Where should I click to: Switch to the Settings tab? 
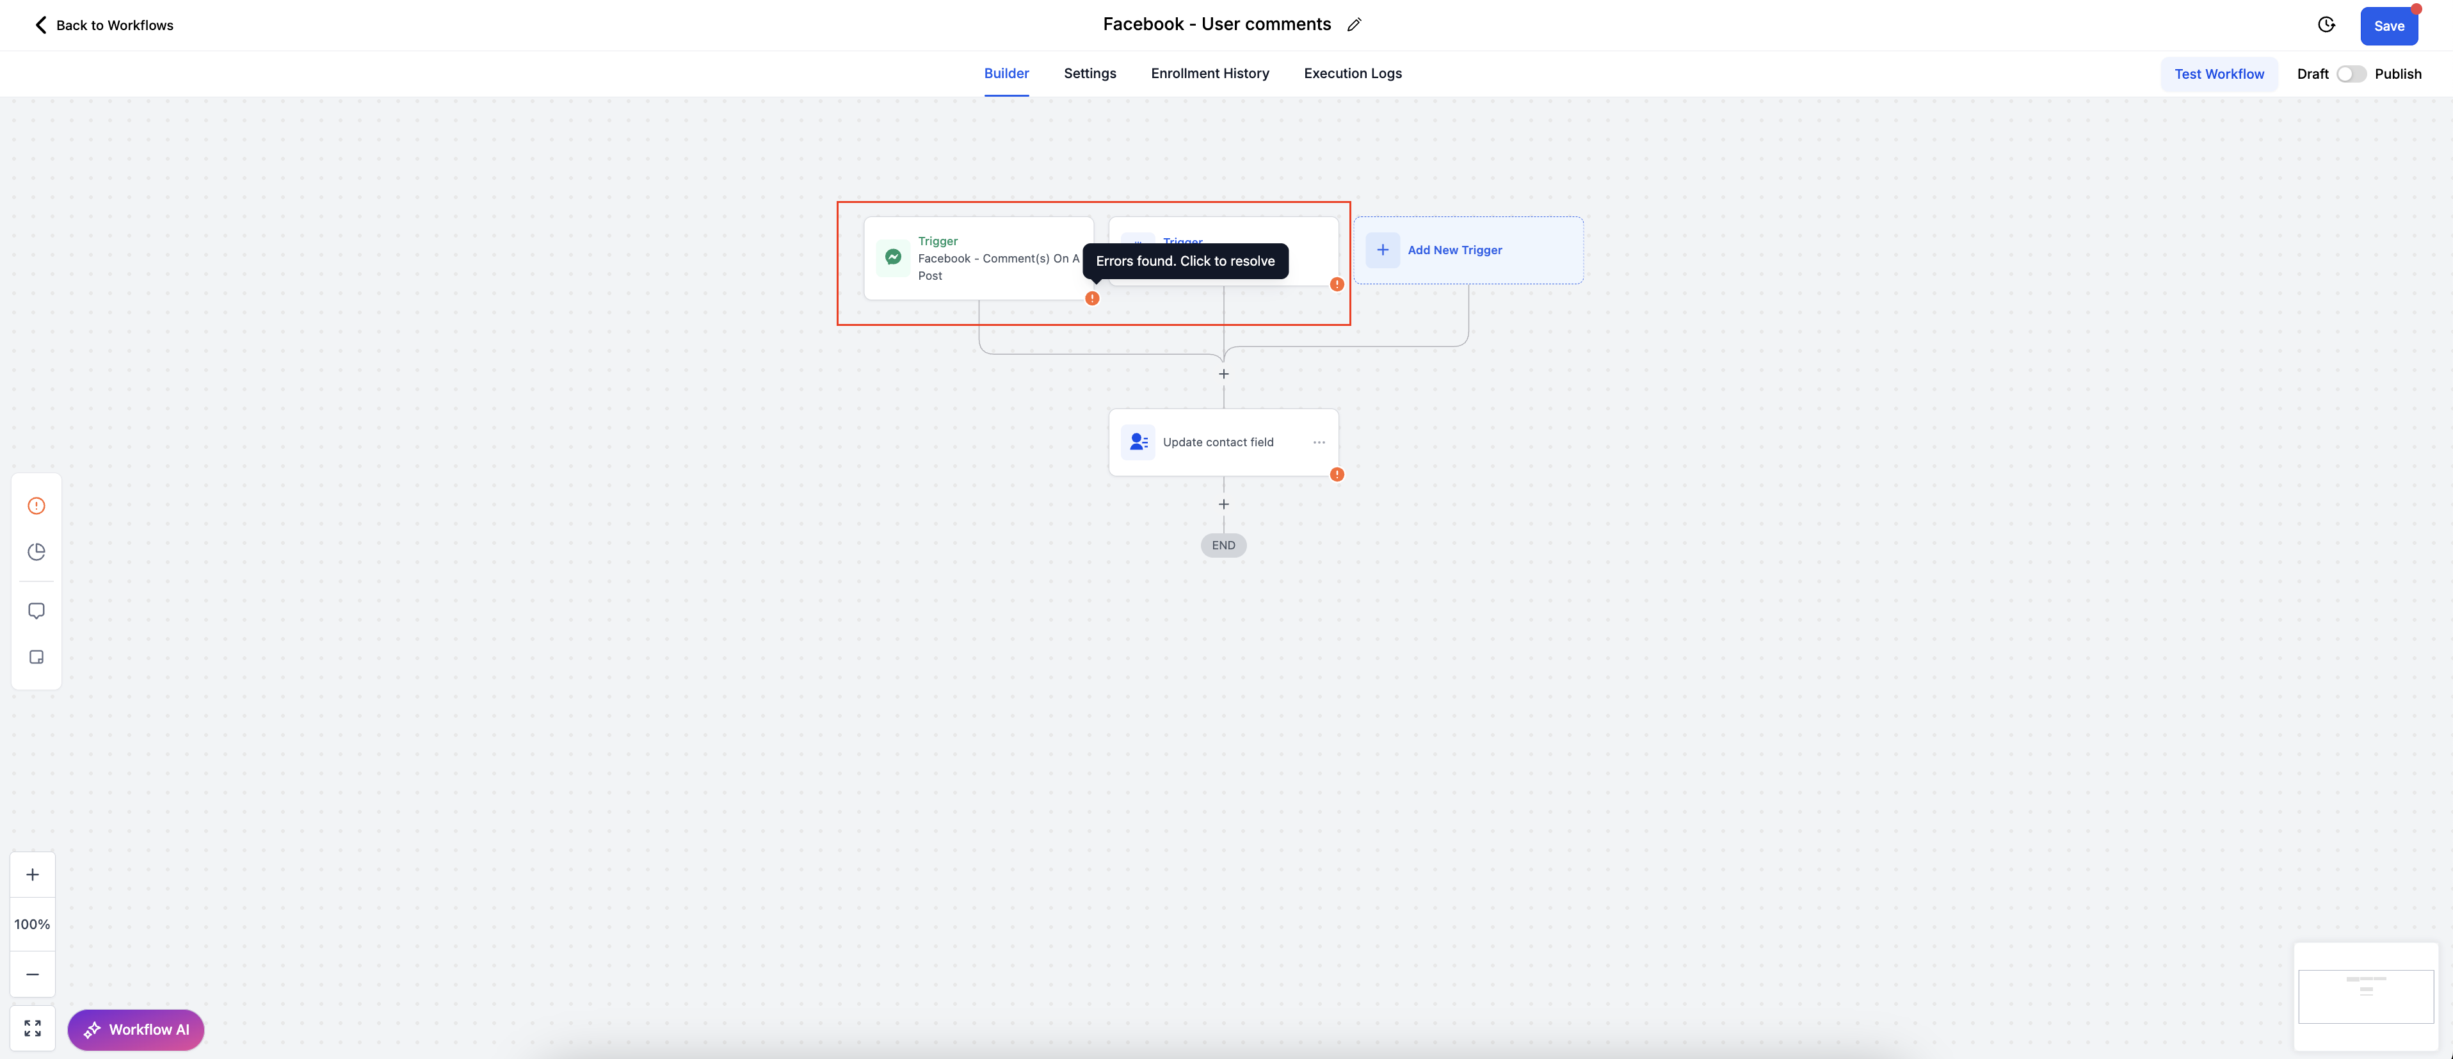pos(1090,74)
